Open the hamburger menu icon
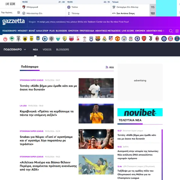The width and height of the screenshot is (180, 180). [x=177, y=31]
